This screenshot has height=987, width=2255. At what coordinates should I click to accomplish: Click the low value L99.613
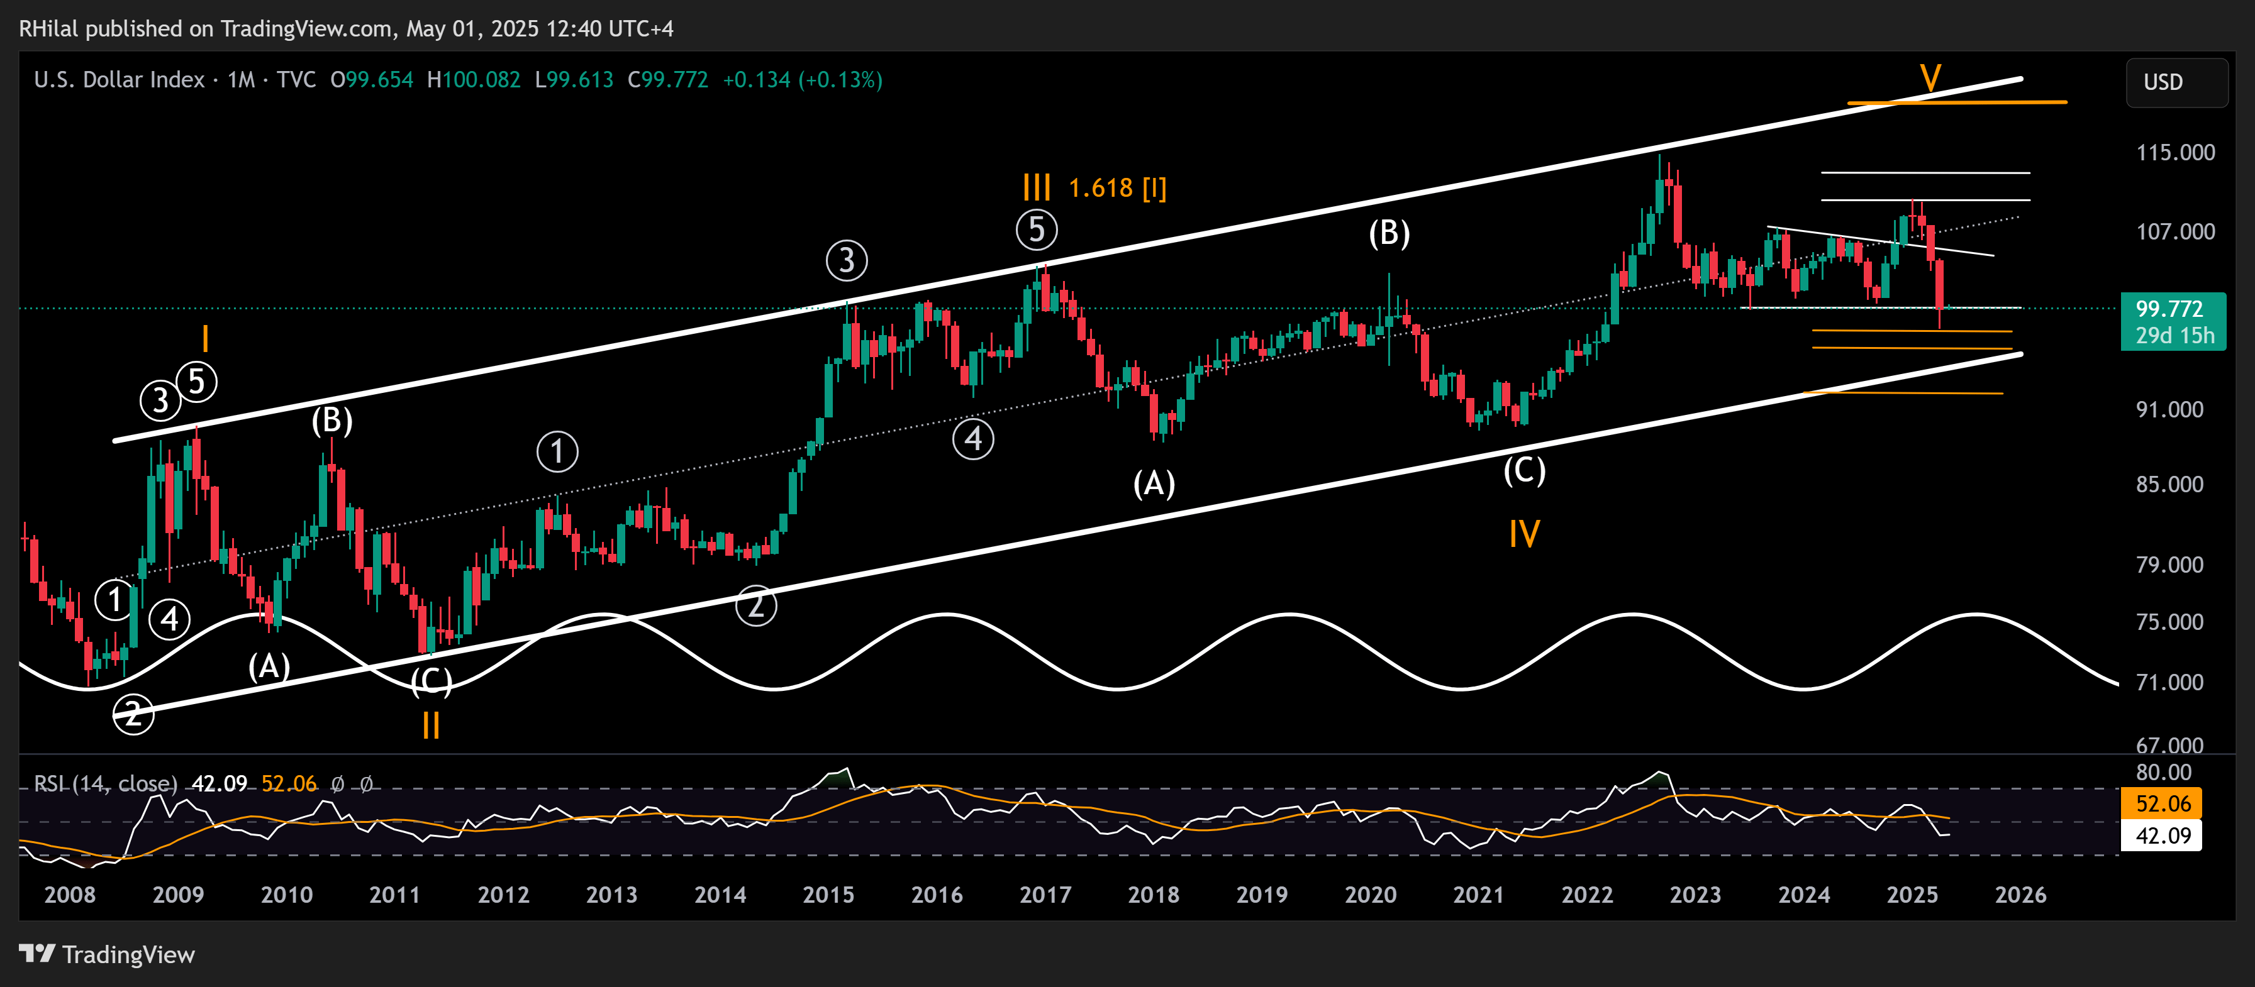coord(574,80)
